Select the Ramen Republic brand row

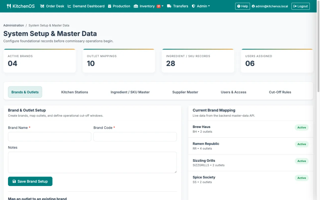coord(250,146)
